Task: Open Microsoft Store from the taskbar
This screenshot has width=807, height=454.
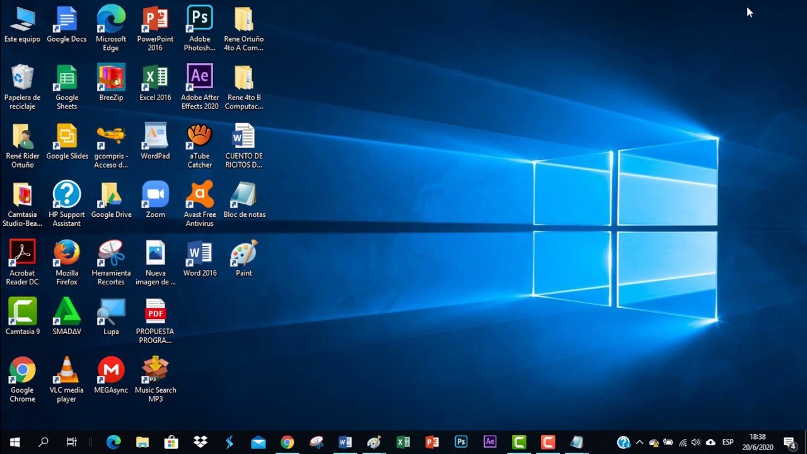Action: (x=171, y=442)
